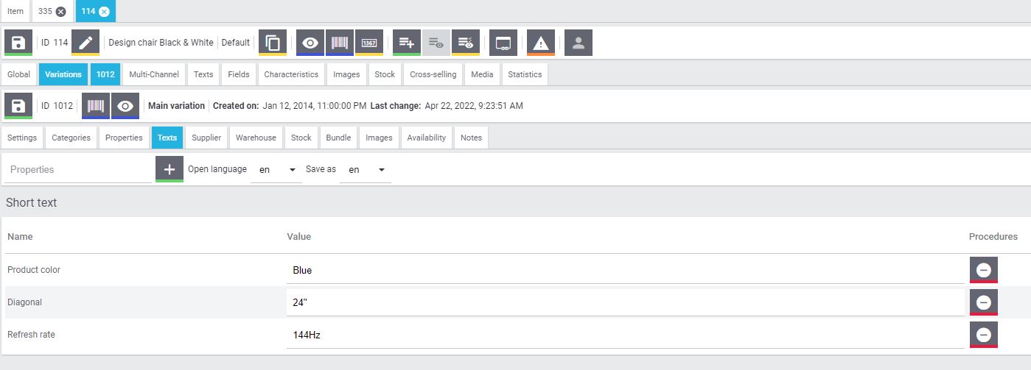The height and width of the screenshot is (370, 1031).
Task: Open the Supplier tab
Action: tap(206, 138)
